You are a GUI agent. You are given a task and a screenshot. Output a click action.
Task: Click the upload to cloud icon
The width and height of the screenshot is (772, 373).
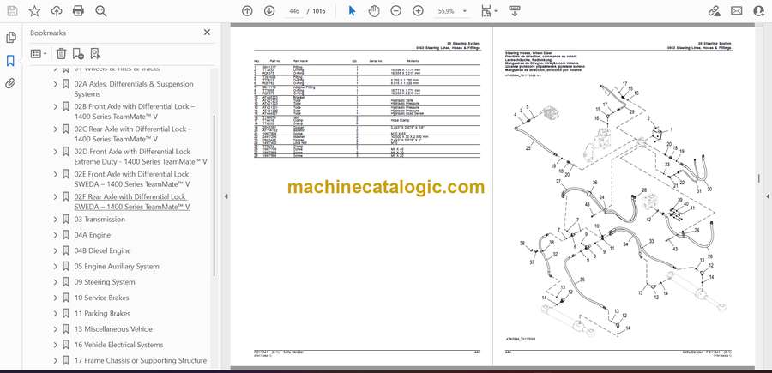[57, 11]
